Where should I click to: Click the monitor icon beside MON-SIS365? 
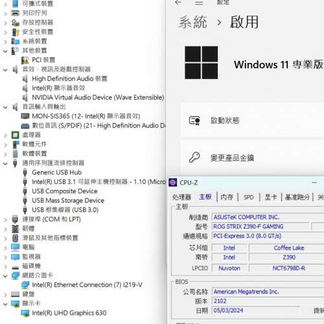pos(25,116)
